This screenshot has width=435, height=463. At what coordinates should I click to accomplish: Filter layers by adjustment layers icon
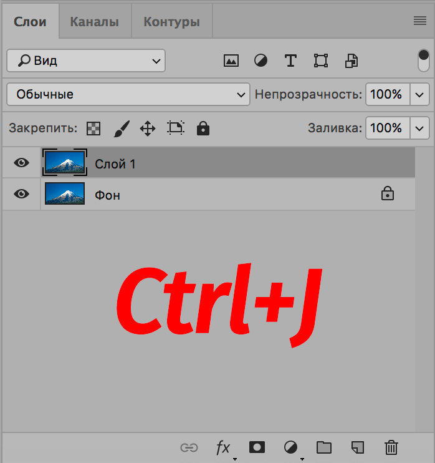coord(261,61)
